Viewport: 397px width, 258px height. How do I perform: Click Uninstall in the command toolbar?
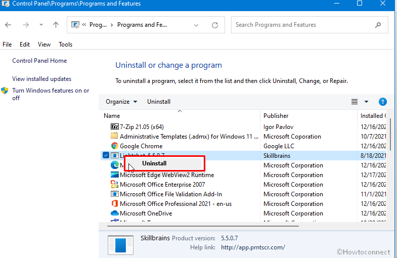159,102
